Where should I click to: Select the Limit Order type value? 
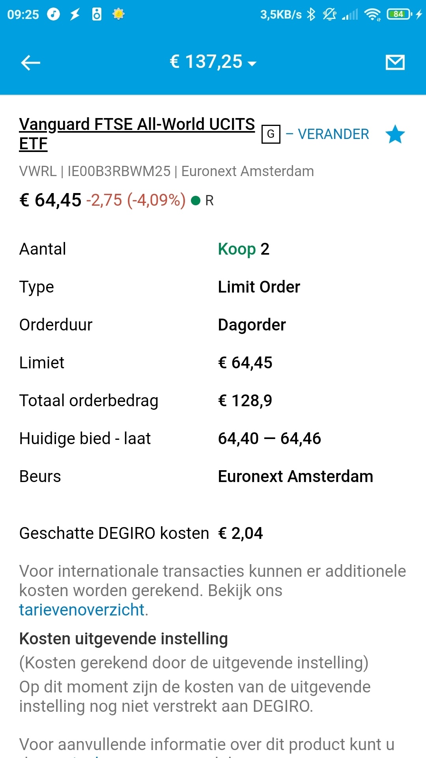259,287
